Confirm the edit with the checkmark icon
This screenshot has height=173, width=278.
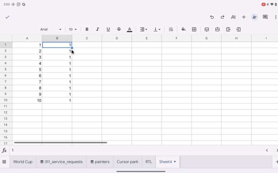point(7,17)
